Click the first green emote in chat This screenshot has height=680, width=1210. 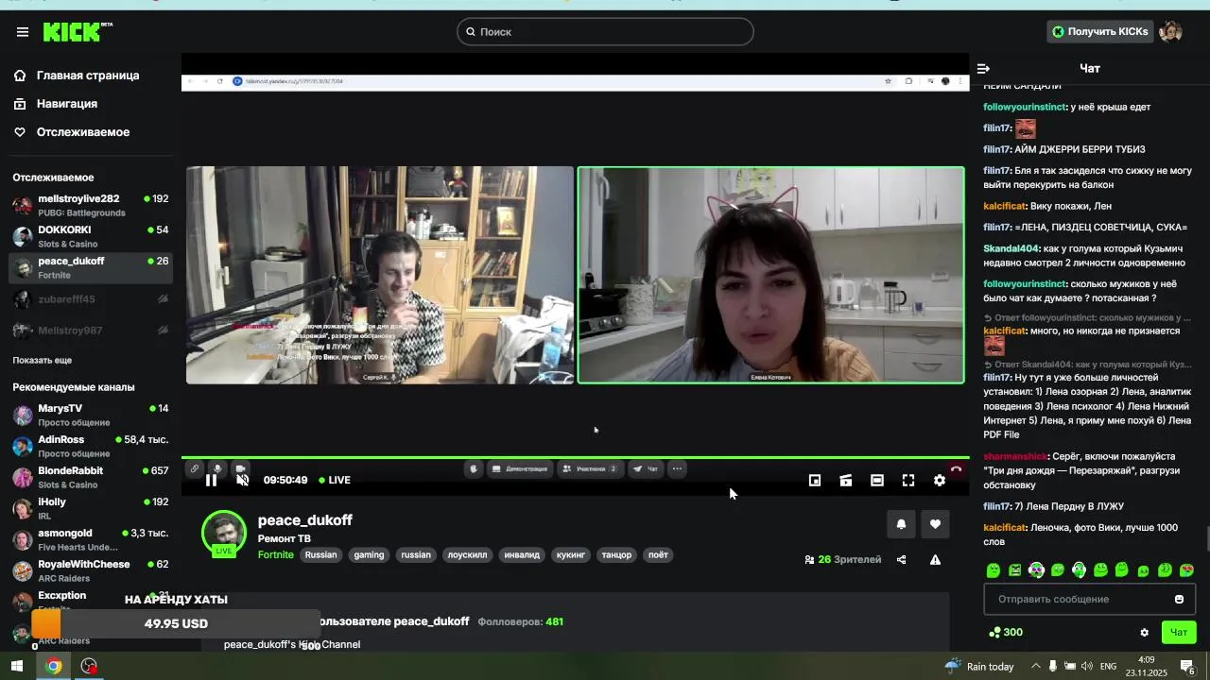click(994, 570)
